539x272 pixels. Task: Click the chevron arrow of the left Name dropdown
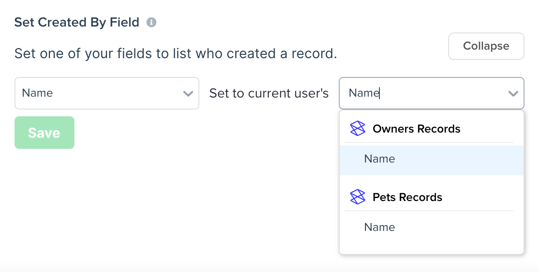[188, 94]
